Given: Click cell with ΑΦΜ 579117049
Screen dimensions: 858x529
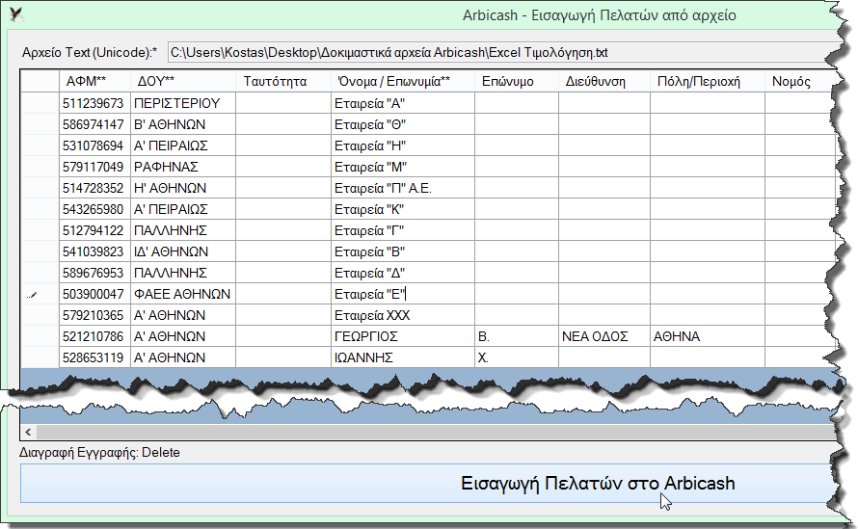Looking at the screenshot, I should 94,167.
